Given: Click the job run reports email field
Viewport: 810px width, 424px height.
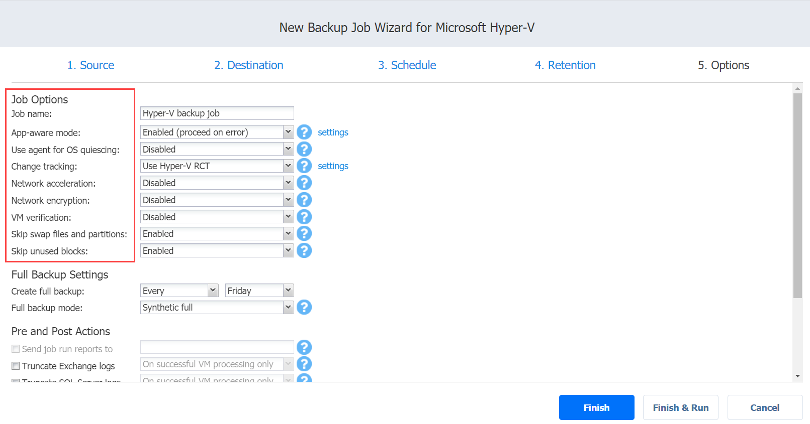Looking at the screenshot, I should point(217,347).
